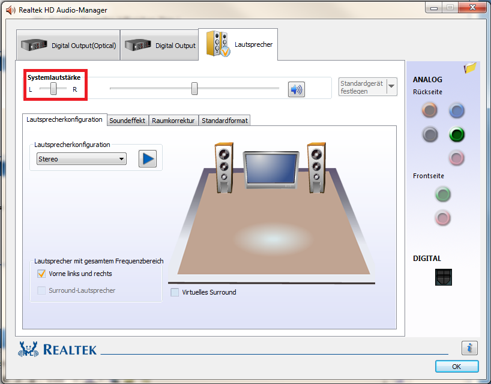Open the information button
Viewport: 491px width, 384px height.
469,347
